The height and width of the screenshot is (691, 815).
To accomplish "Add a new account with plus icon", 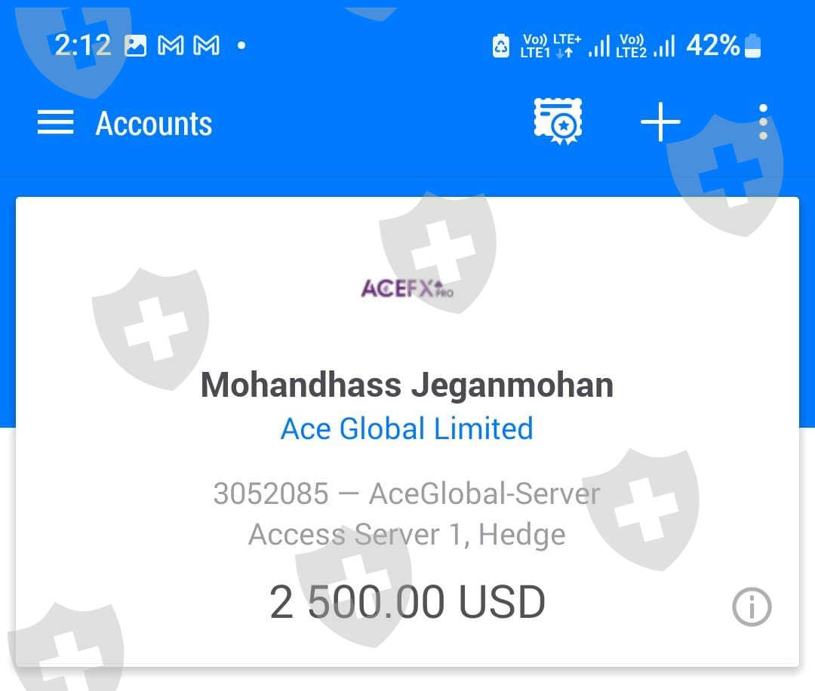I will pyautogui.click(x=660, y=122).
